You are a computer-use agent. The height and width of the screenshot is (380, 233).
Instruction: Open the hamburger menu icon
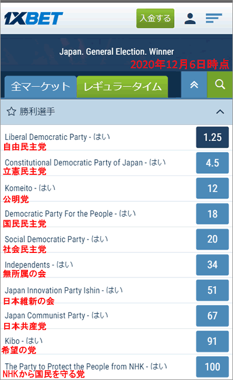tap(214, 19)
